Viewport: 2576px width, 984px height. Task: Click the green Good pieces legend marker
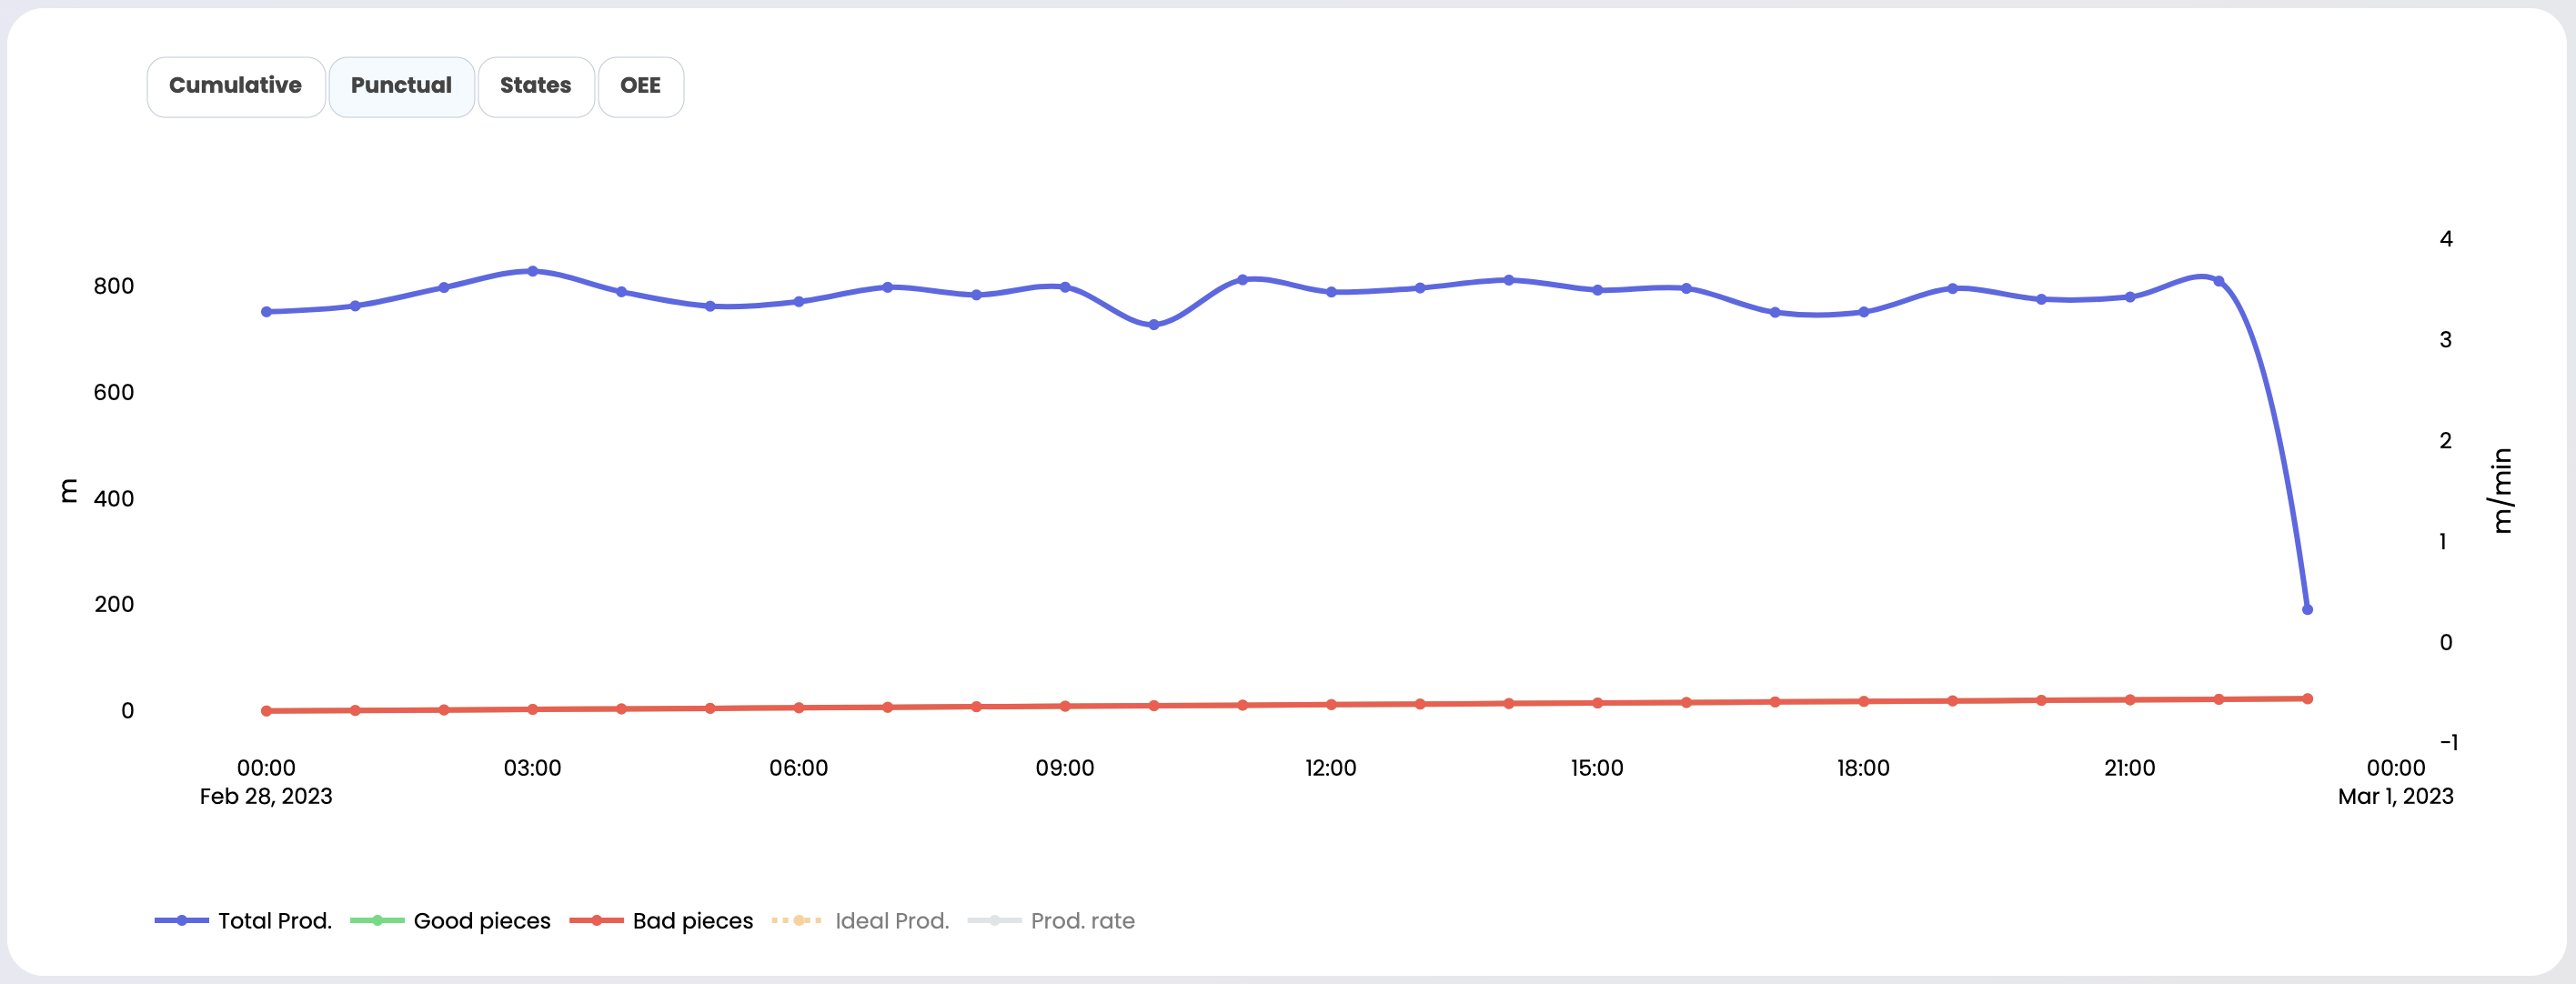(x=377, y=921)
